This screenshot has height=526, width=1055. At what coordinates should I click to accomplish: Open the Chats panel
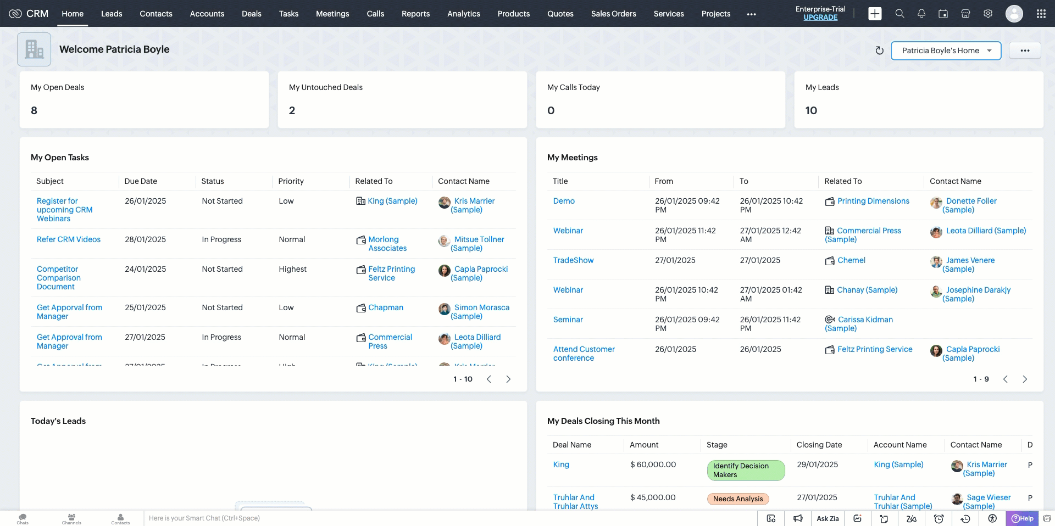pyautogui.click(x=23, y=519)
